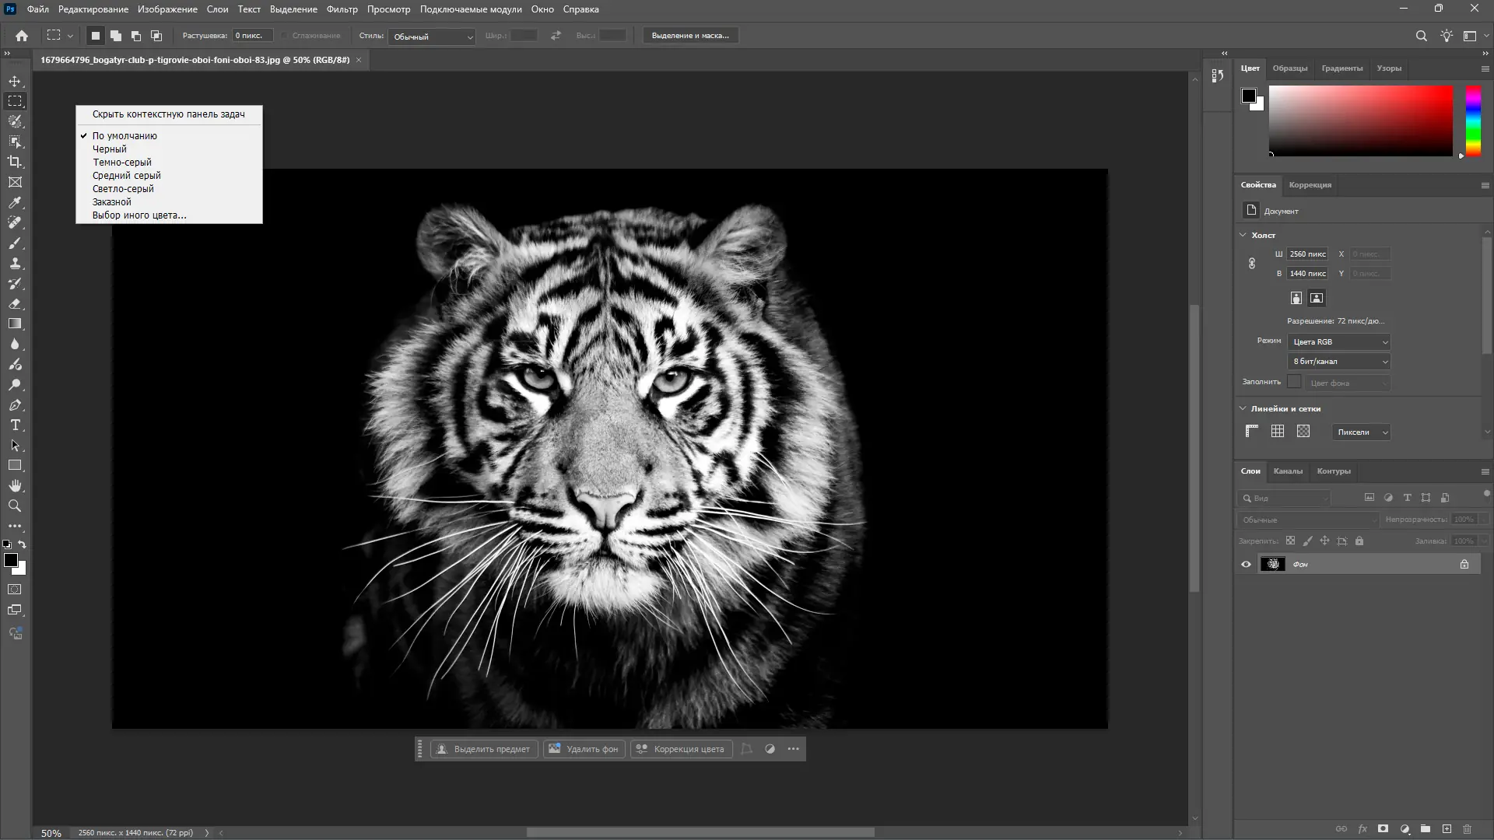This screenshot has height=840, width=1494.
Task: Click the Удалить фон button
Action: pos(584,749)
